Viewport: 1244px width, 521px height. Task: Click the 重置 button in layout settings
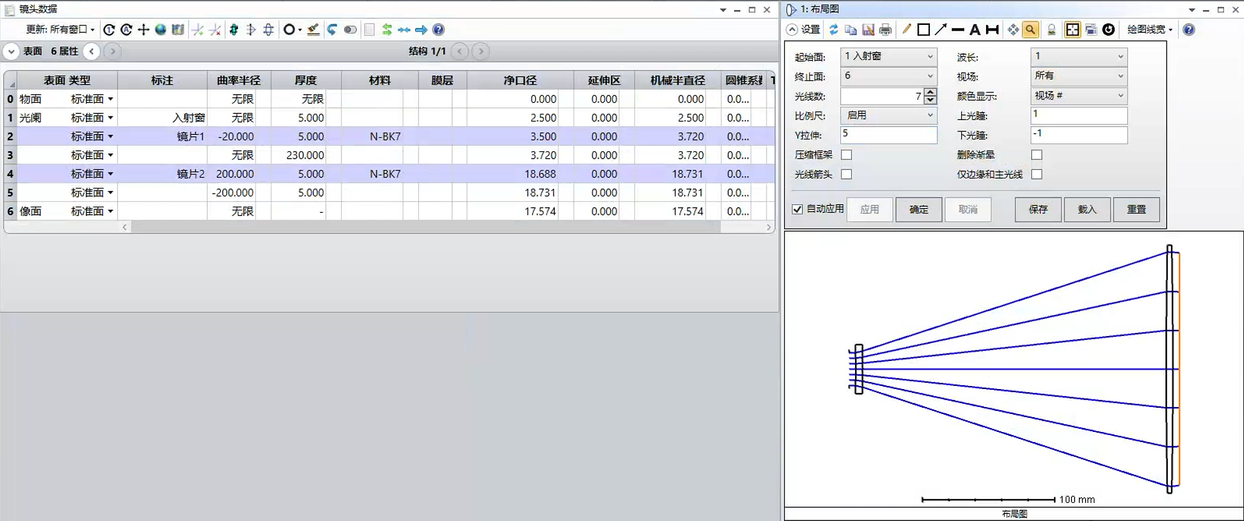point(1136,210)
